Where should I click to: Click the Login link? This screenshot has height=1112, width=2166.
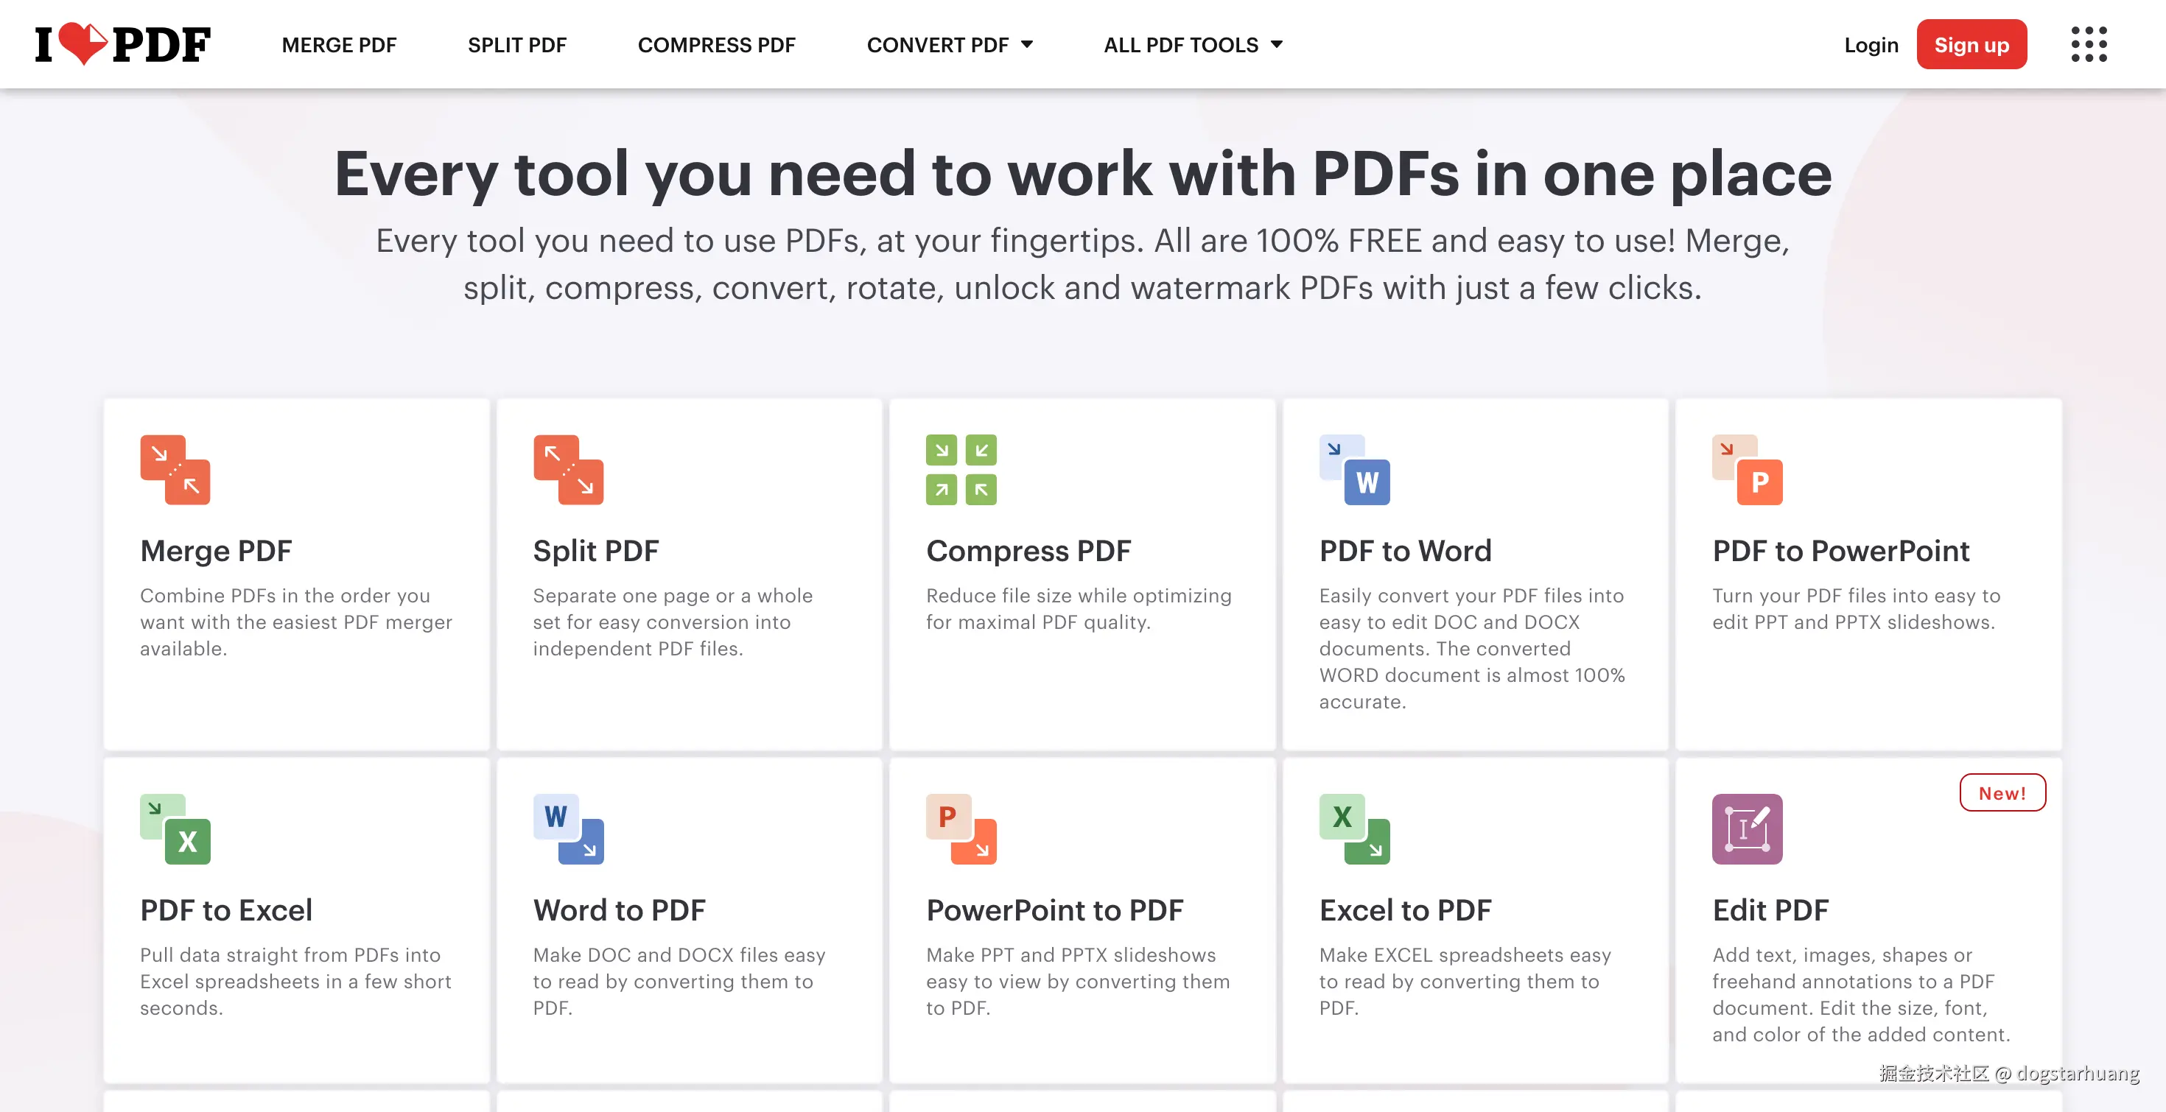pos(1871,46)
